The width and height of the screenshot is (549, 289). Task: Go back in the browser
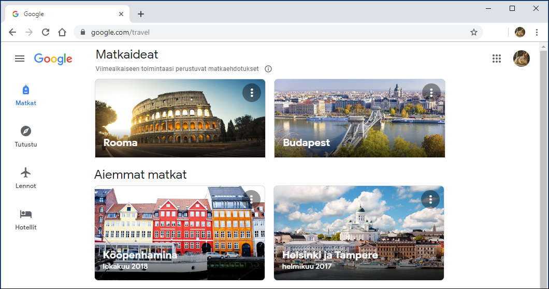click(12, 32)
